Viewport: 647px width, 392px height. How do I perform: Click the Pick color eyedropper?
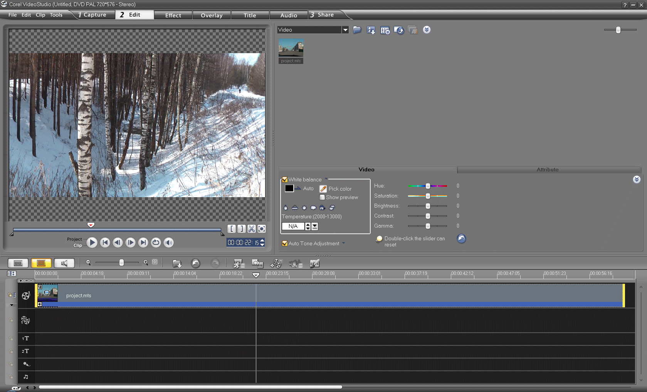323,189
